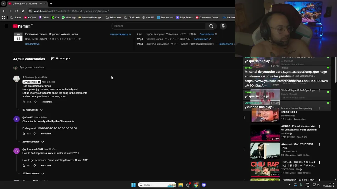Open Discord from taskbar

[204, 185]
